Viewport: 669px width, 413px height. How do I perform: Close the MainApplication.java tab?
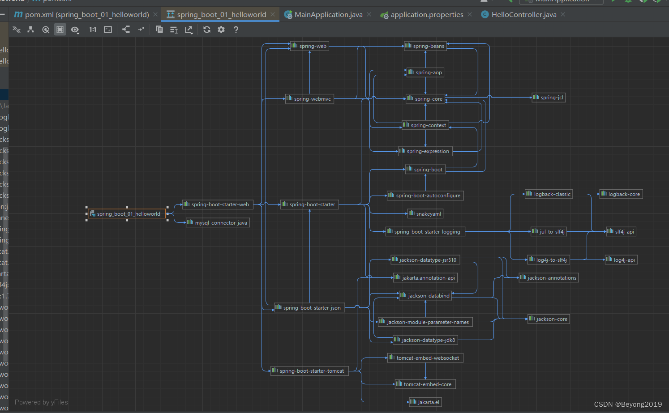(369, 14)
